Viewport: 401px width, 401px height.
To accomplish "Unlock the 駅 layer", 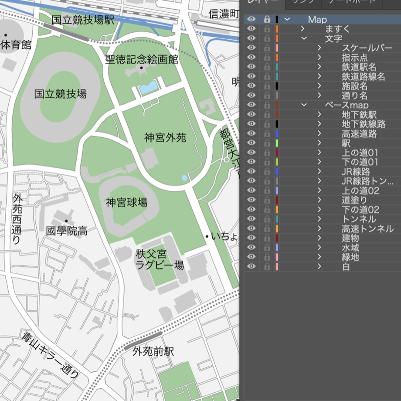I will coord(267,143).
